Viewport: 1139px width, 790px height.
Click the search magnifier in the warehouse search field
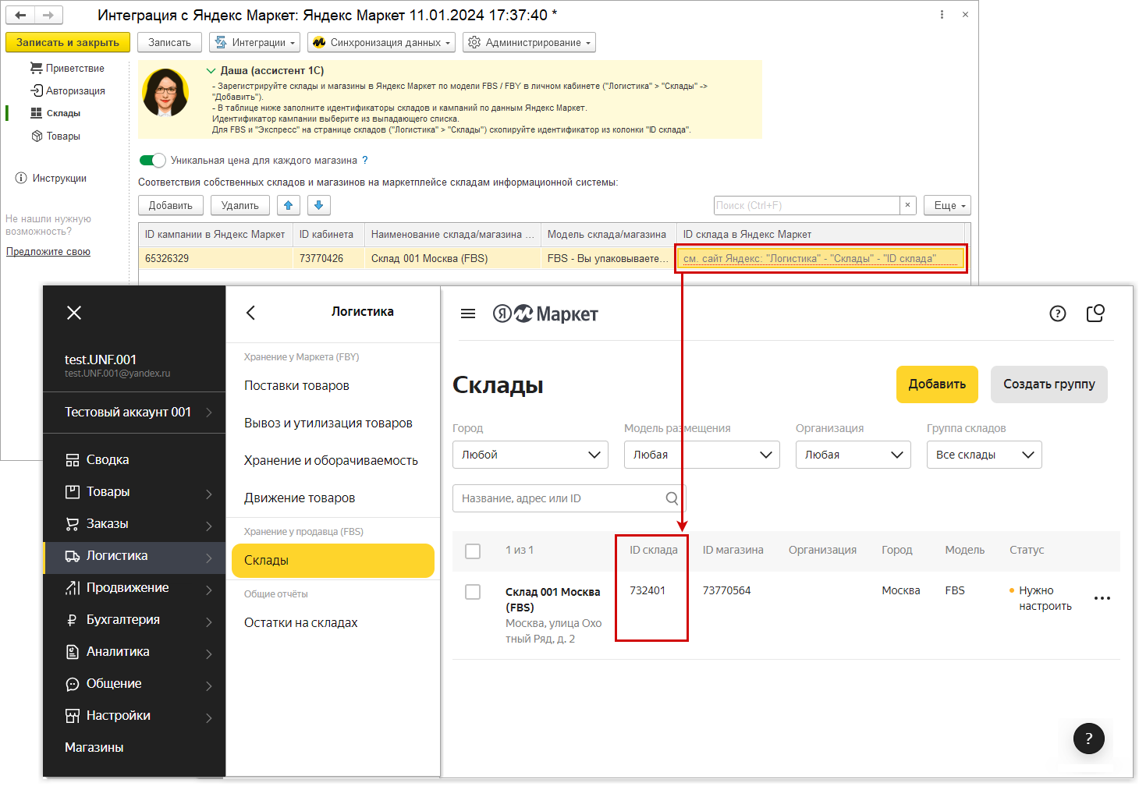[x=672, y=498]
